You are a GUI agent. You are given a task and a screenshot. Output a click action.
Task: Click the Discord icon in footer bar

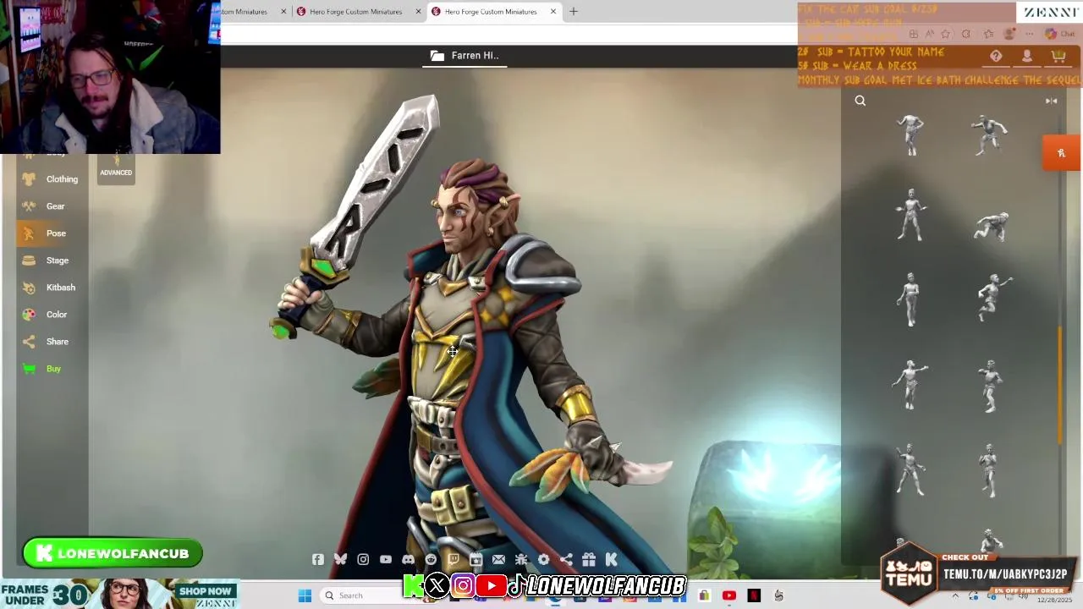[x=409, y=559]
